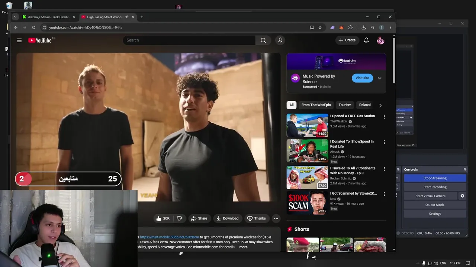Open the YouTube account avatar menu
This screenshot has width=476, height=267.
pyautogui.click(x=380, y=40)
